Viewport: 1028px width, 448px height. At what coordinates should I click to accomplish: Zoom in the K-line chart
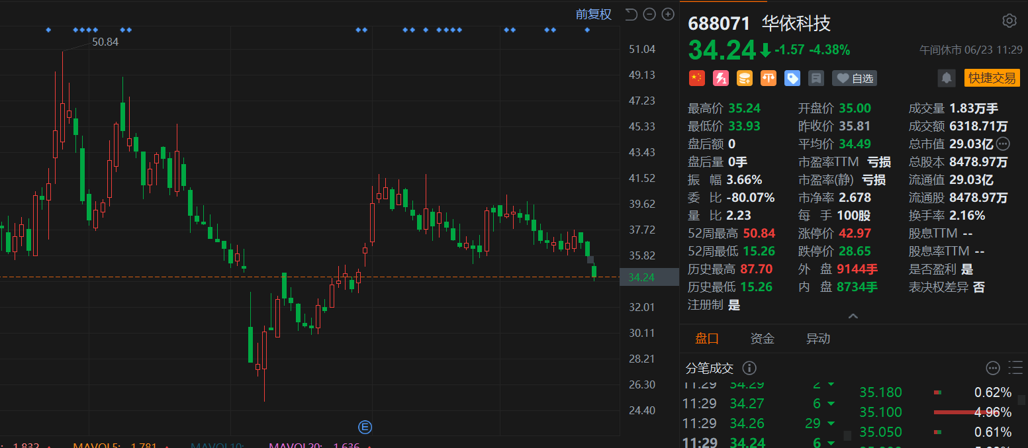pos(668,15)
